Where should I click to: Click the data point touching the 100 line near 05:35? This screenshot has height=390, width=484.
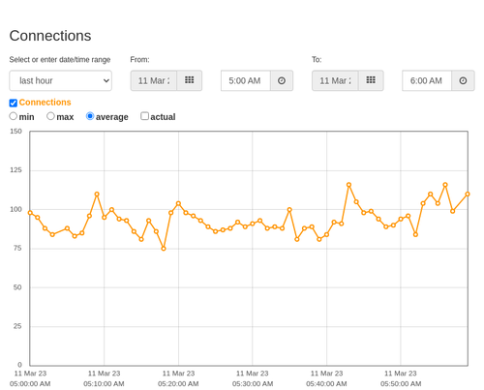289,210
